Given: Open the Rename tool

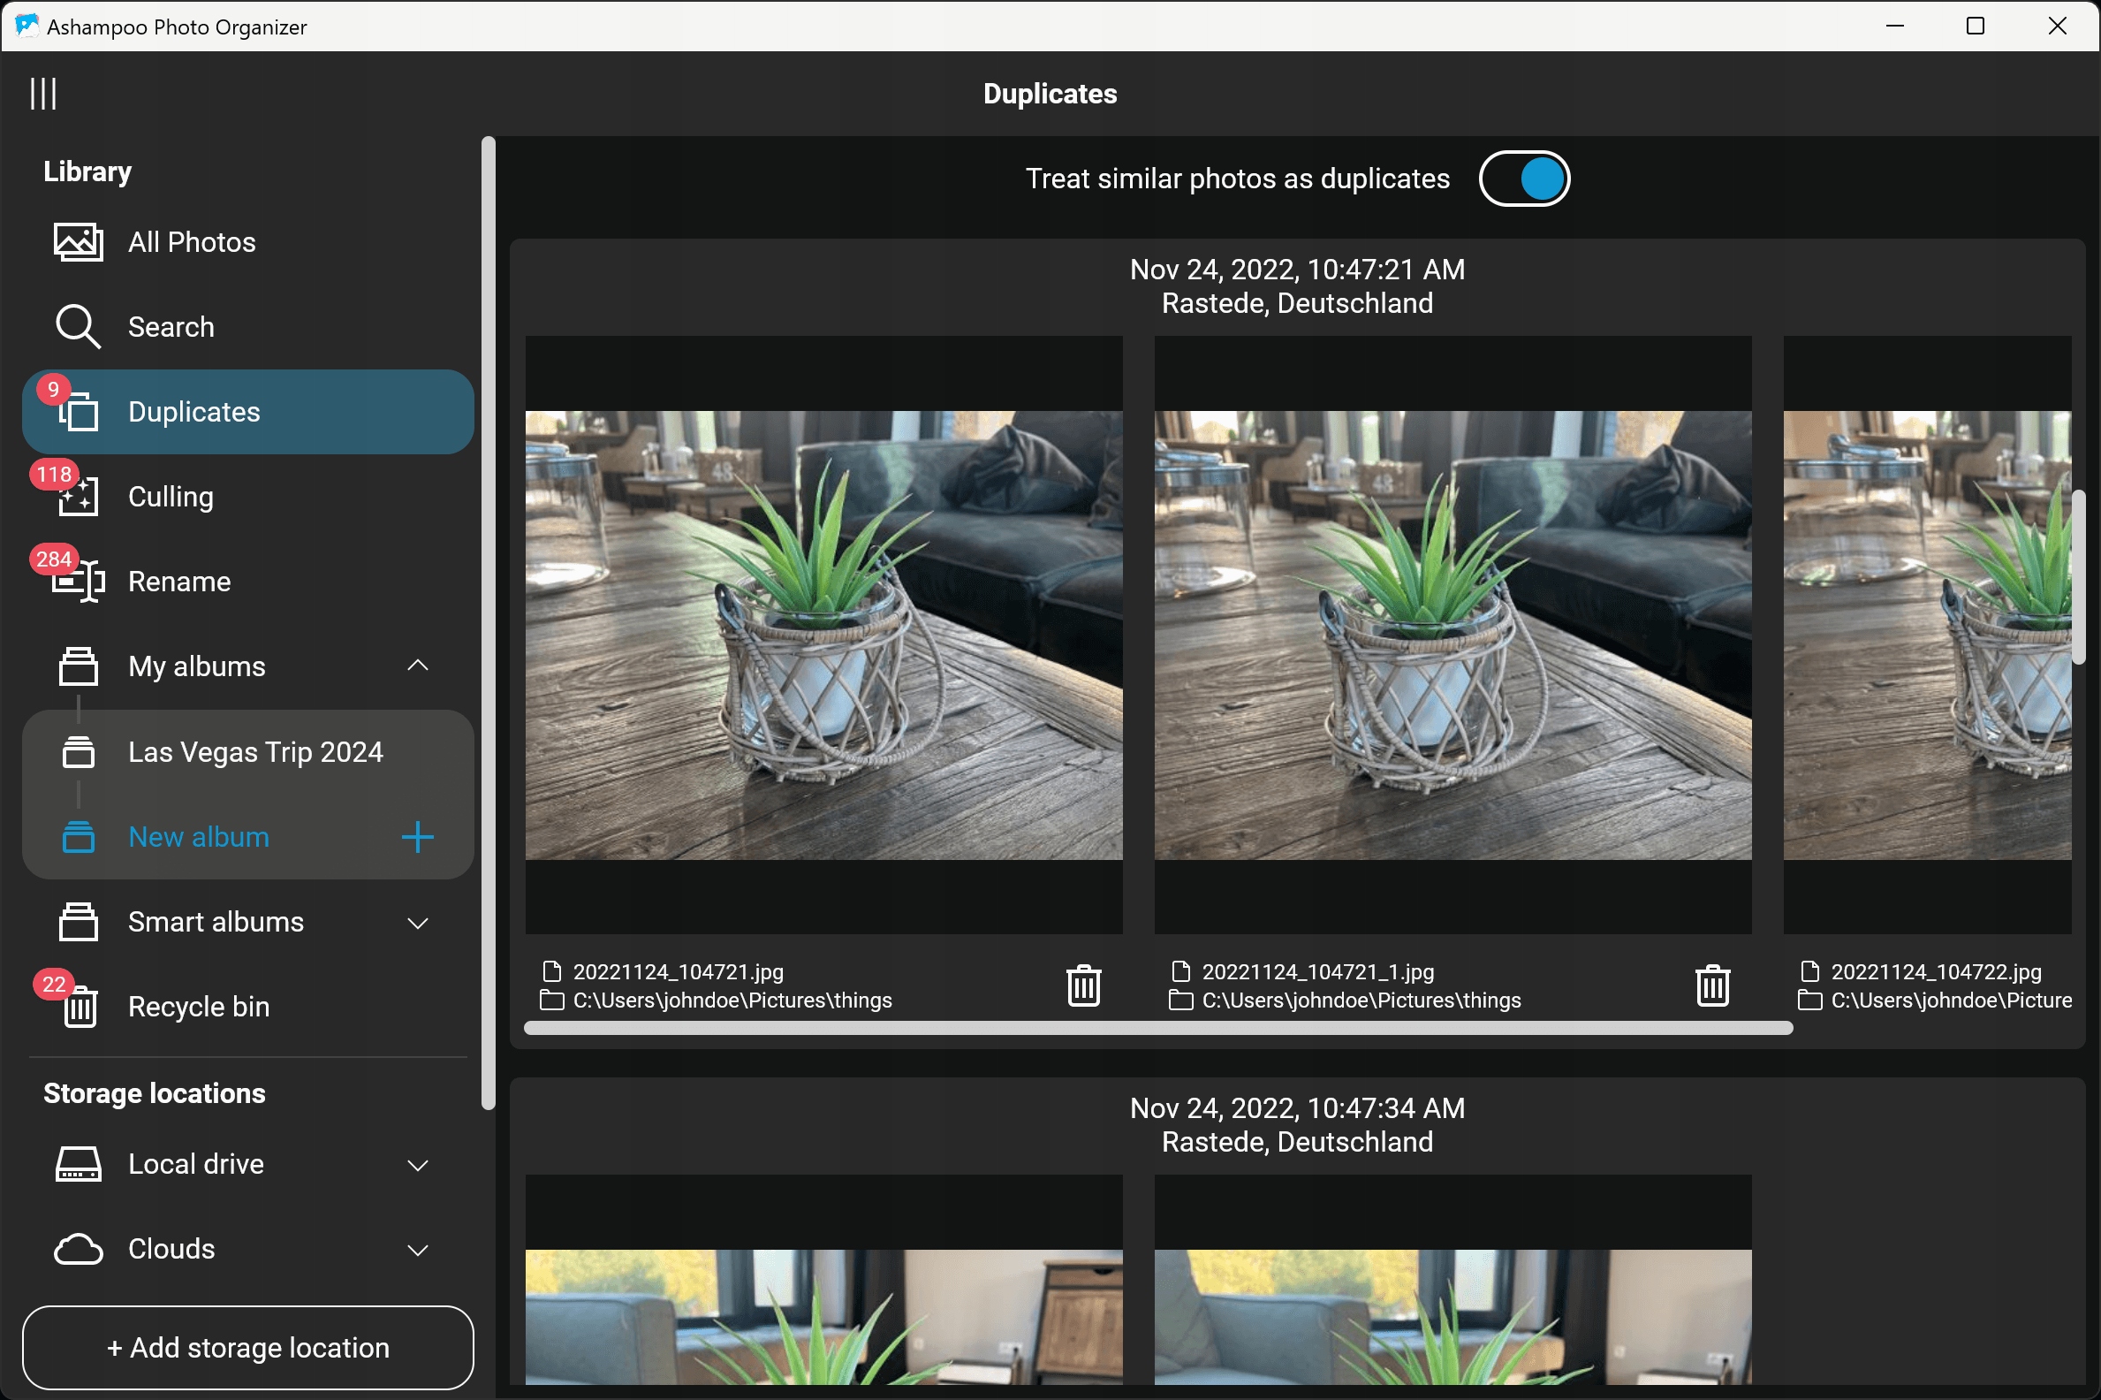Looking at the screenshot, I should point(178,582).
